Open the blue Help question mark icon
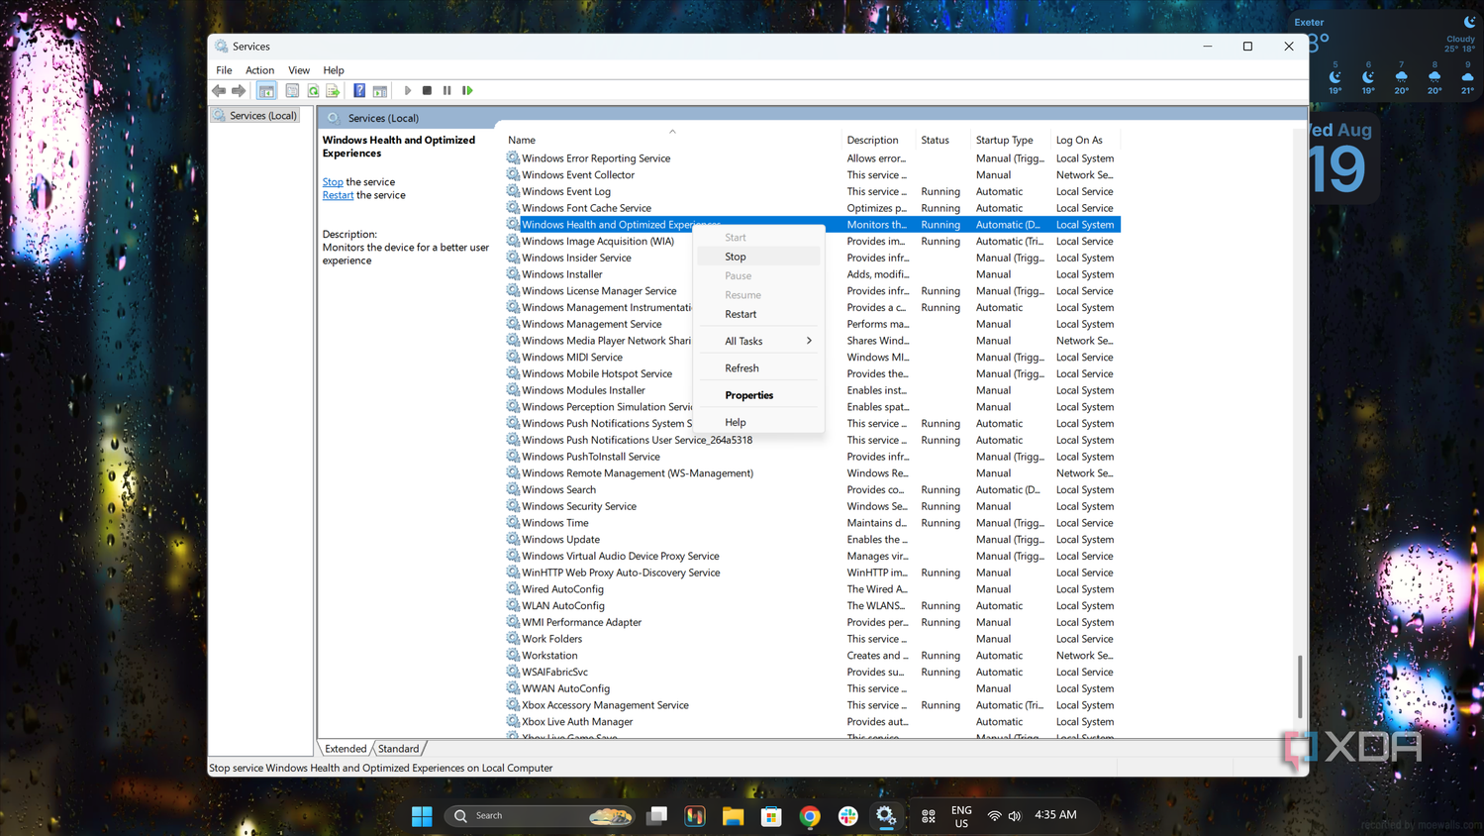The width and height of the screenshot is (1484, 836). tap(359, 90)
